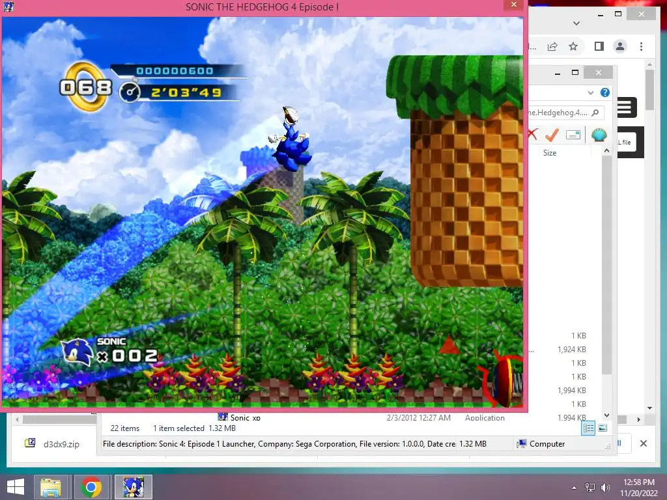Open the d3dx9.zip download item
The height and width of the screenshot is (500, 667).
click(53, 444)
